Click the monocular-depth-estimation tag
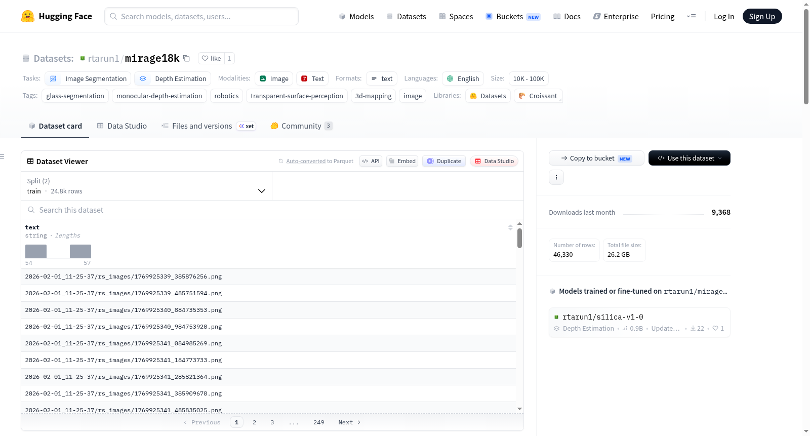 point(159,96)
